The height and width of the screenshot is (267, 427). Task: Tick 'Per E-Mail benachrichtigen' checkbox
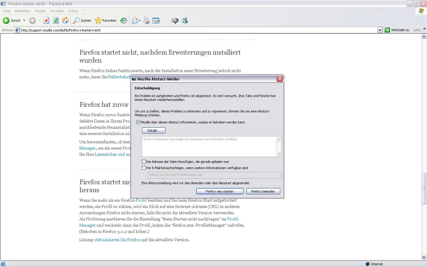coord(144,168)
